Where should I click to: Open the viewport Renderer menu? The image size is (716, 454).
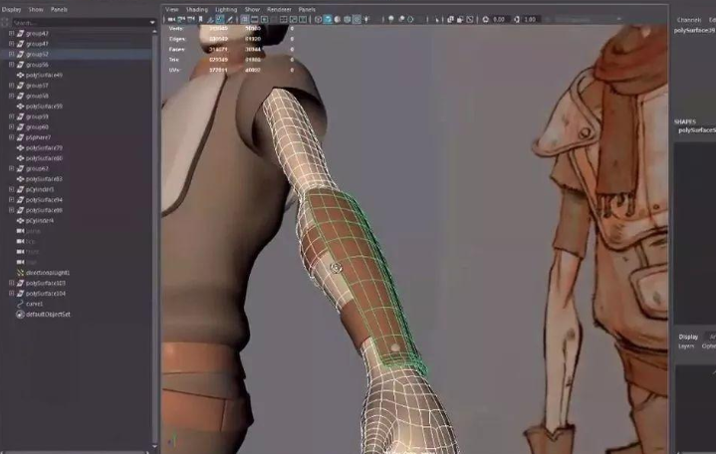pos(279,9)
